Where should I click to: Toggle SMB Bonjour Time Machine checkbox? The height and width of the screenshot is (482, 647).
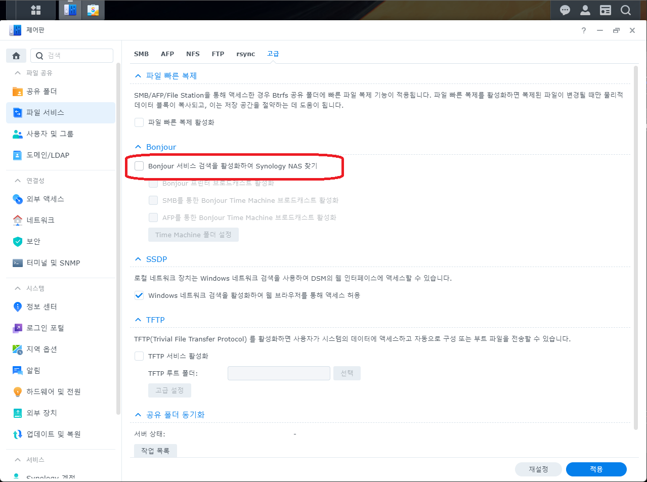click(153, 200)
